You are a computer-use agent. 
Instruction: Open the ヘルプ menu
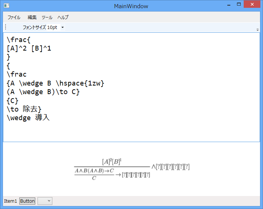coord(63,17)
